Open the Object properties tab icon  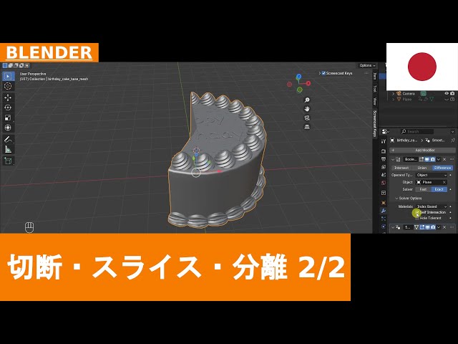point(384,202)
